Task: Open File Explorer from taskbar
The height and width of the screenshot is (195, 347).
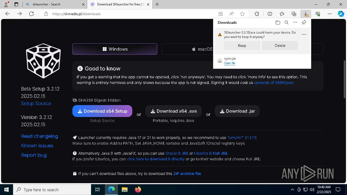Action: click(x=125, y=190)
